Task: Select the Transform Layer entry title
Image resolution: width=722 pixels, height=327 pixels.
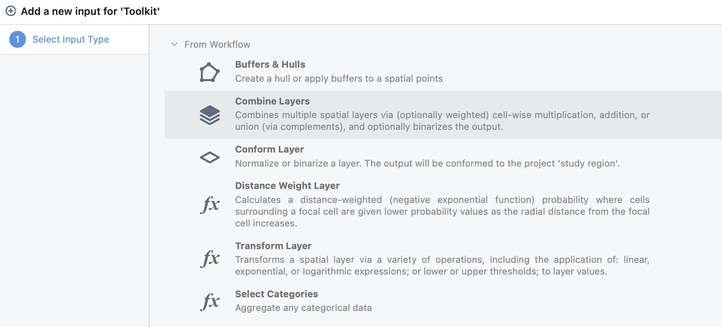Action: click(273, 246)
